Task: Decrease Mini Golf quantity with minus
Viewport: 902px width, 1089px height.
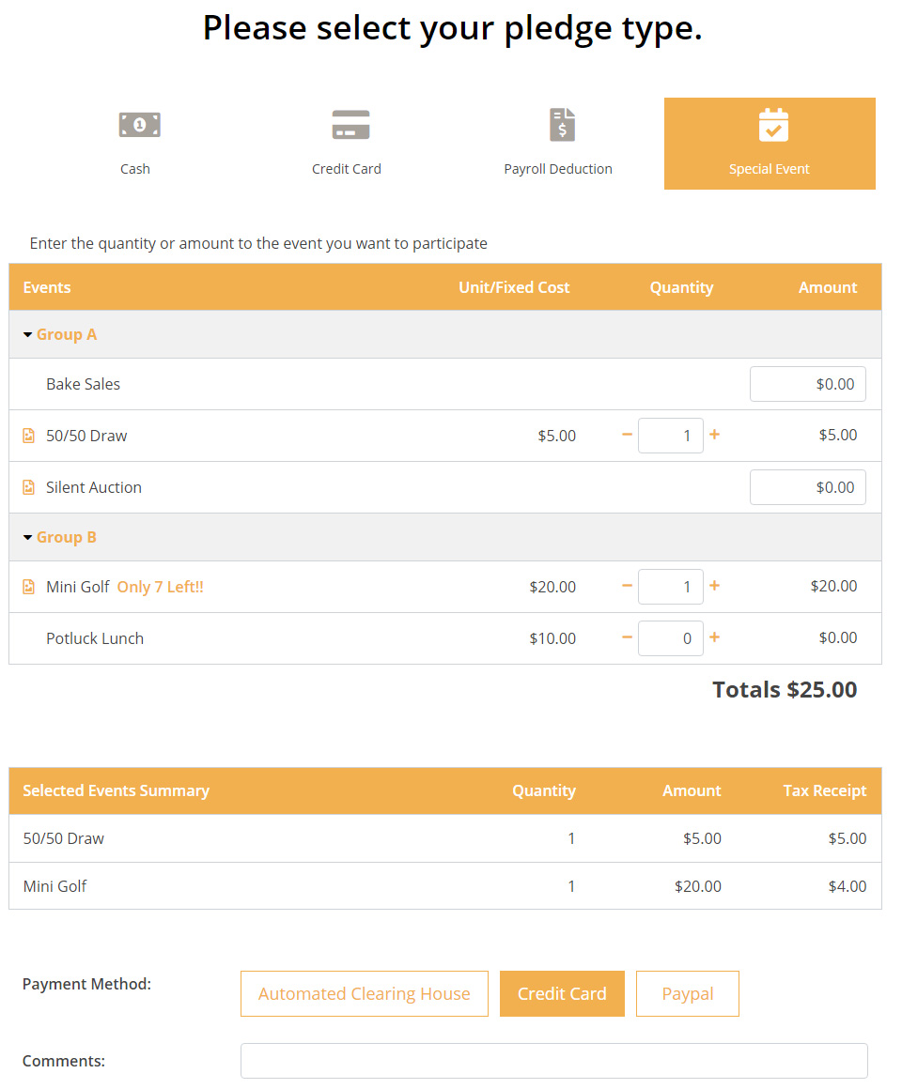Action: [x=627, y=586]
